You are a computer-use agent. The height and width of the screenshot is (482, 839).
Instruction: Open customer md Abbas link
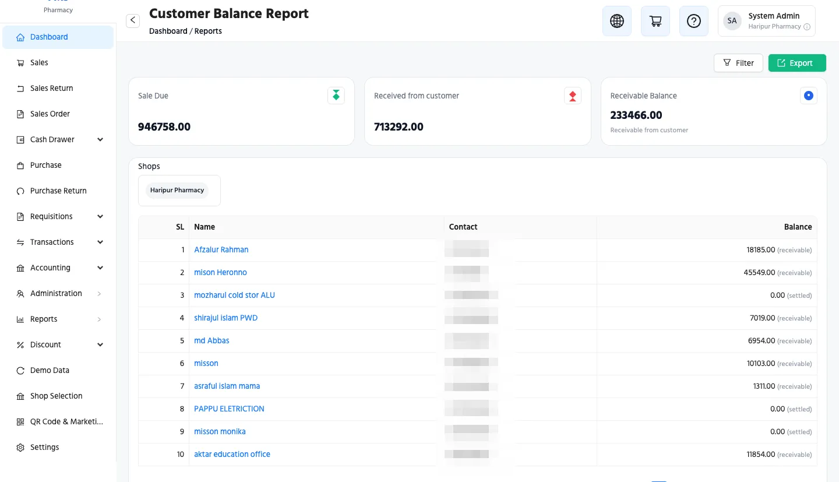coord(211,341)
